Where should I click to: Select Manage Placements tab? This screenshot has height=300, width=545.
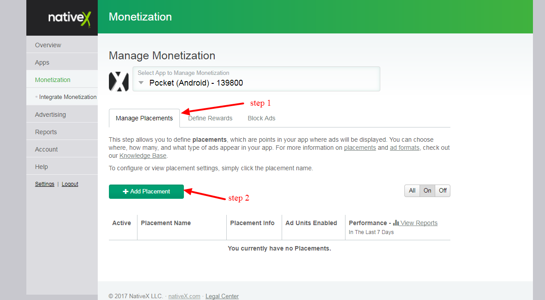[x=144, y=118]
